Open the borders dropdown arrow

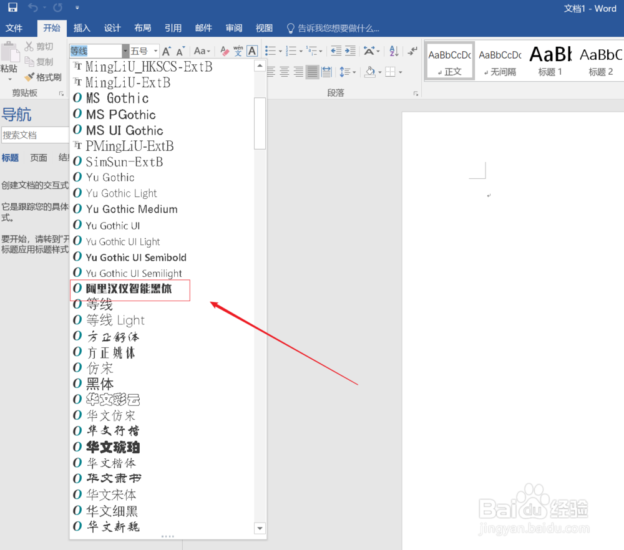click(401, 72)
